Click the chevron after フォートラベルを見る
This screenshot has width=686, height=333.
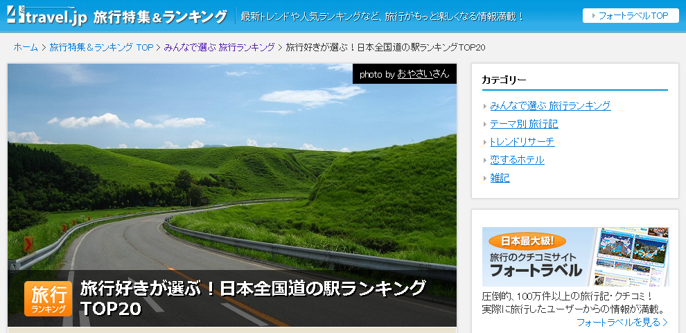click(x=665, y=322)
